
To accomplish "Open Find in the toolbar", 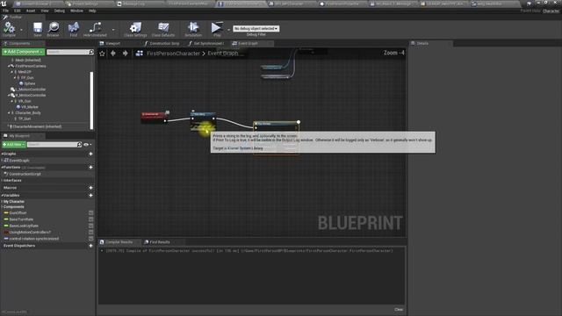I will coord(74,27).
